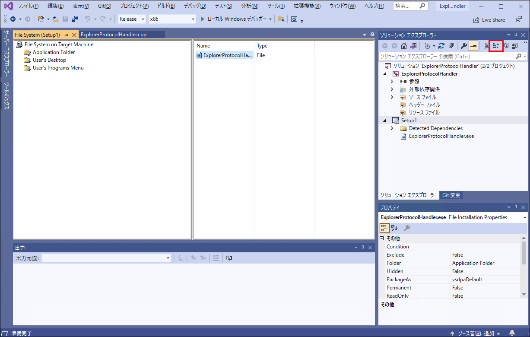Show more Solution Explorer toolbar overflow buttons
This screenshot has width=530, height=337.
coord(525,44)
